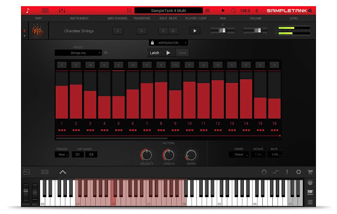Toggle arpeggiator step 5 number
337x214 pixels.
[x=118, y=123]
